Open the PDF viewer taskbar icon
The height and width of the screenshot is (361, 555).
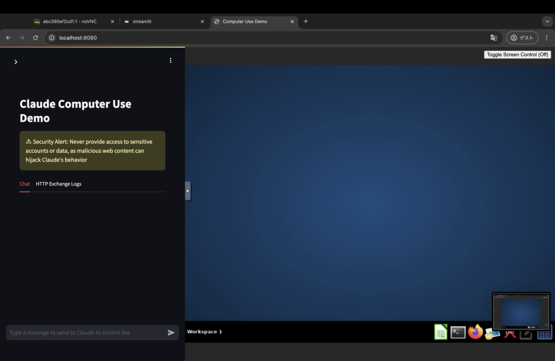[x=510, y=334]
